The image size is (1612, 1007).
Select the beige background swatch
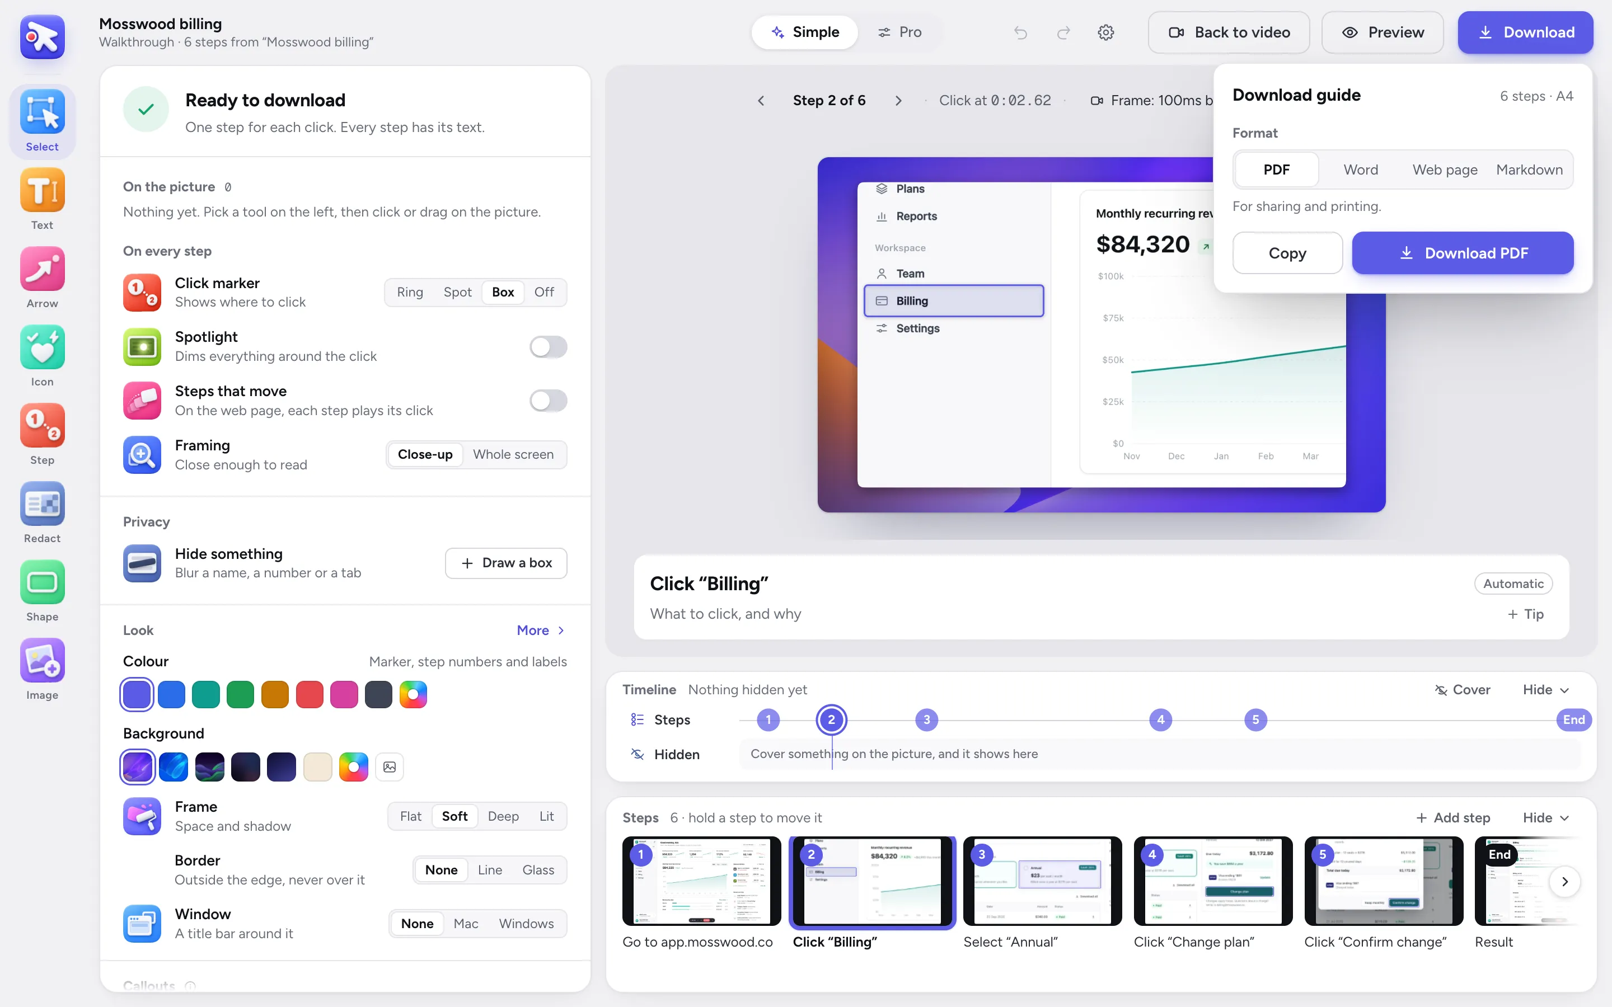[318, 766]
